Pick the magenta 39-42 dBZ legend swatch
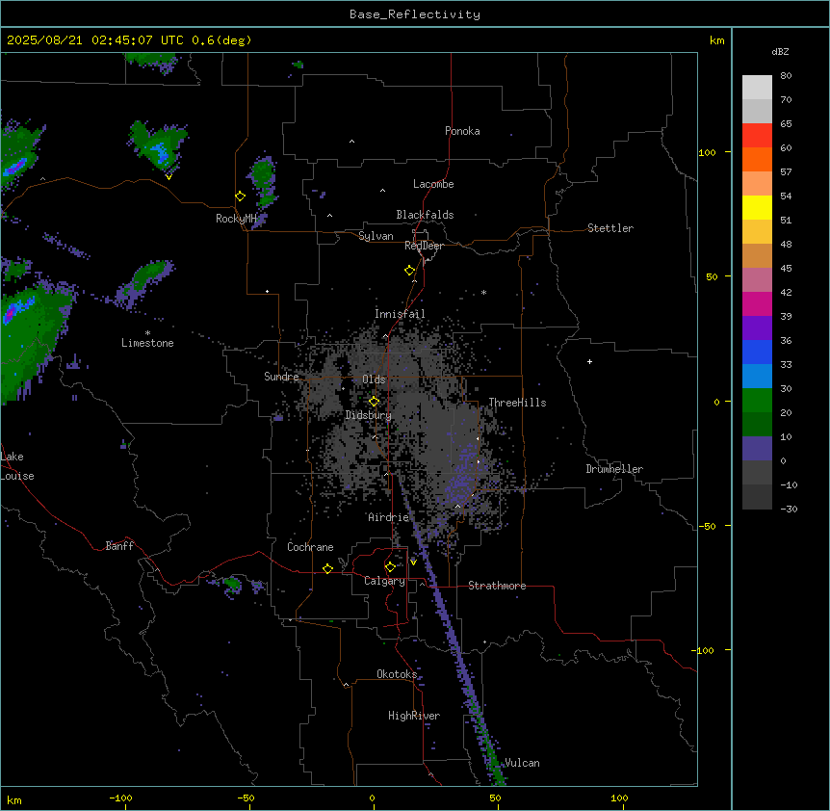Image resolution: width=830 pixels, height=811 pixels. [757, 303]
